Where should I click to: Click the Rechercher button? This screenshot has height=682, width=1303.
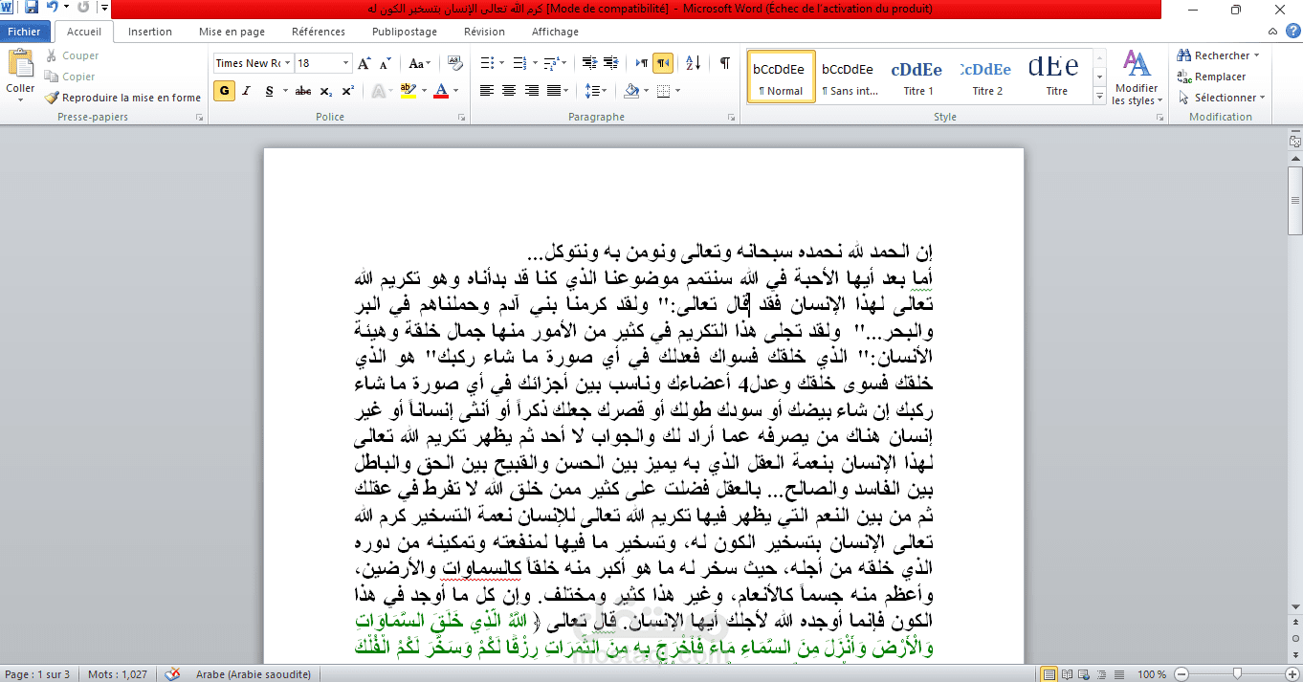point(1217,55)
